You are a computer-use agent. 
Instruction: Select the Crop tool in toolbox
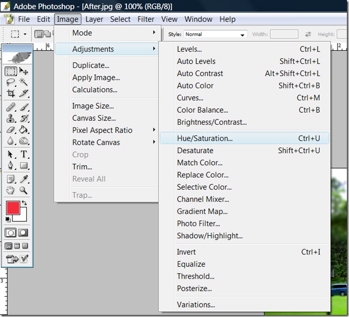pos(10,93)
